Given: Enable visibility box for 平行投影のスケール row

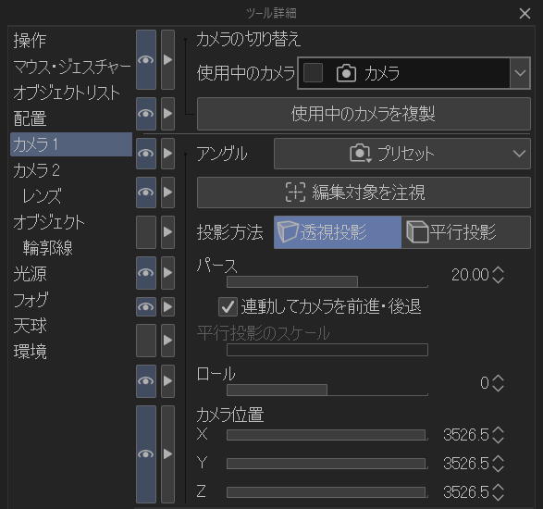Looking at the screenshot, I should point(146,341).
